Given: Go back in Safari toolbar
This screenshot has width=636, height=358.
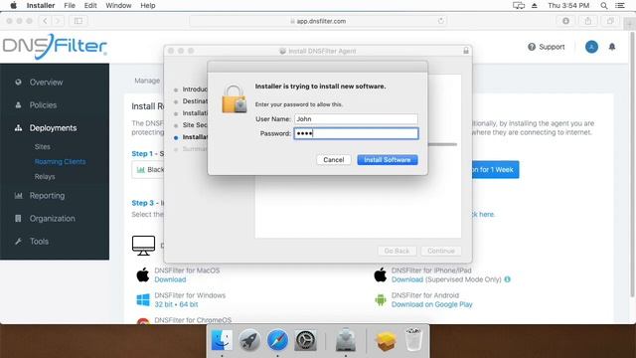Looking at the screenshot, I should (45, 21).
